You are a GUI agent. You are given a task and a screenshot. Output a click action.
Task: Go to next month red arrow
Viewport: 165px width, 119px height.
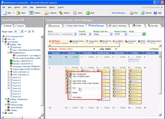click(x=116, y=49)
